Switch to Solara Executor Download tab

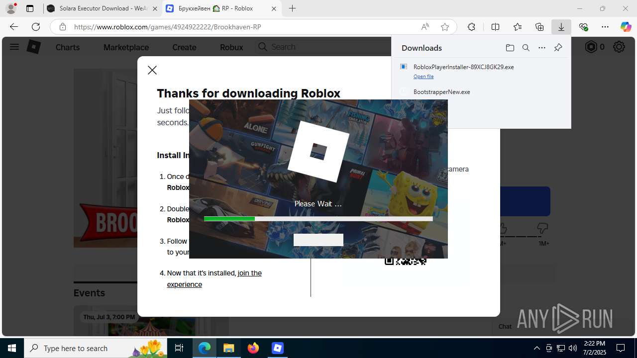coord(102,8)
